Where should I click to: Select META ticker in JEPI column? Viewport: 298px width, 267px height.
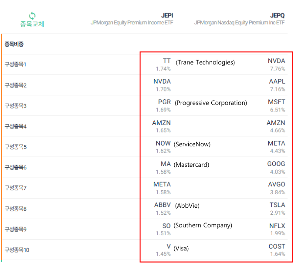tap(162, 184)
